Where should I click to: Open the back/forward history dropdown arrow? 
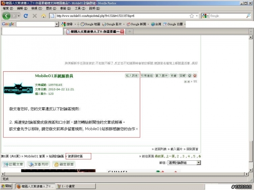tap(19, 16)
